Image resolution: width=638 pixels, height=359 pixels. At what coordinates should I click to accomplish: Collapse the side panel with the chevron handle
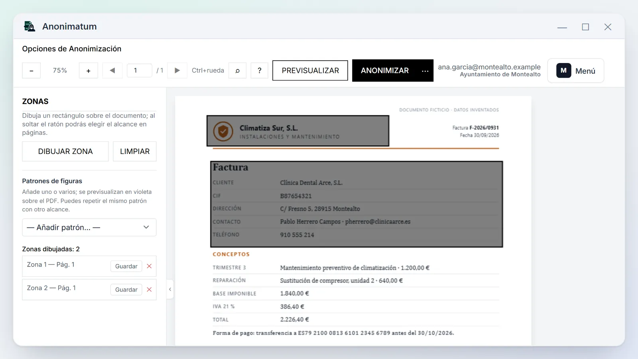(170, 289)
